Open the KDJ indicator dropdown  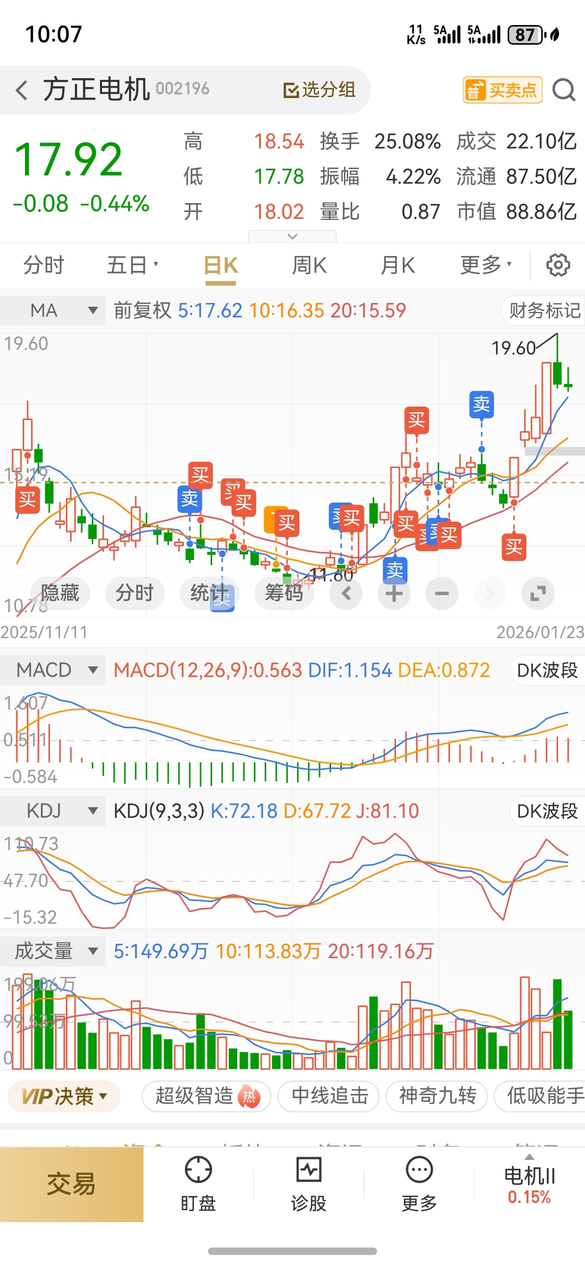tap(53, 811)
